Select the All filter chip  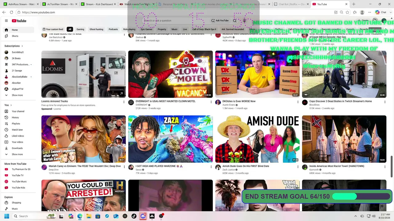point(70,29)
